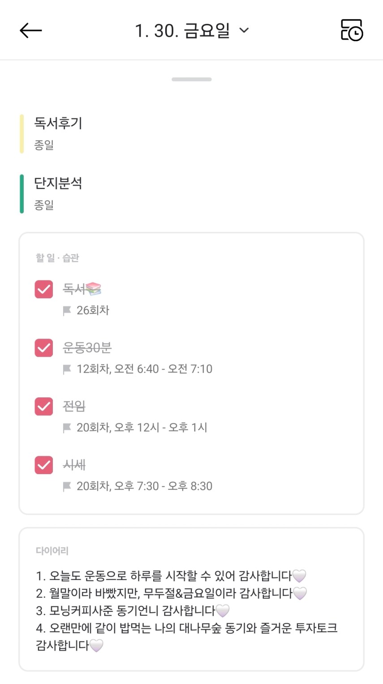
Task: Open the 단지분석 all-day event
Action: click(58, 183)
